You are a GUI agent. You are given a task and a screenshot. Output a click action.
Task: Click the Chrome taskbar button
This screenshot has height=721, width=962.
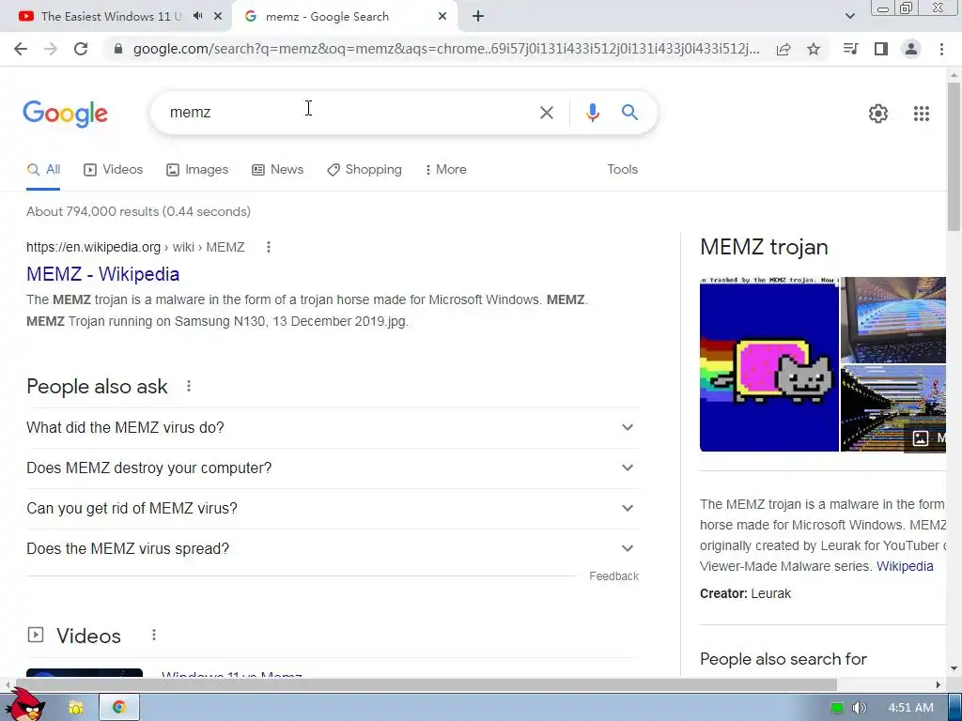pos(119,708)
